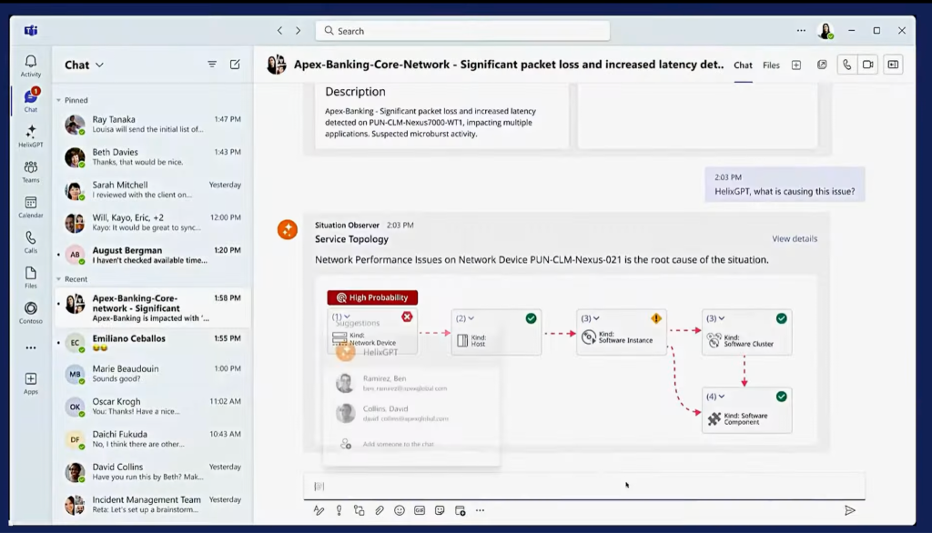Select Ramirez, Ben from suggestions
Screen dimensions: 932x533
tap(410, 383)
